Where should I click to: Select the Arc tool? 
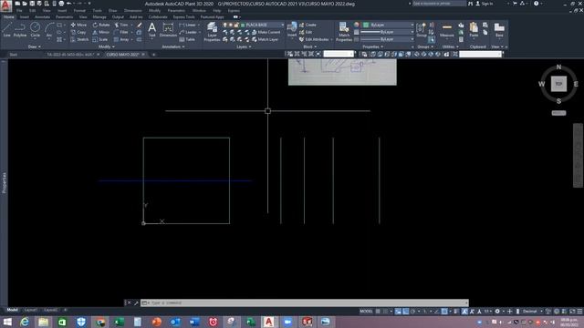point(48,30)
